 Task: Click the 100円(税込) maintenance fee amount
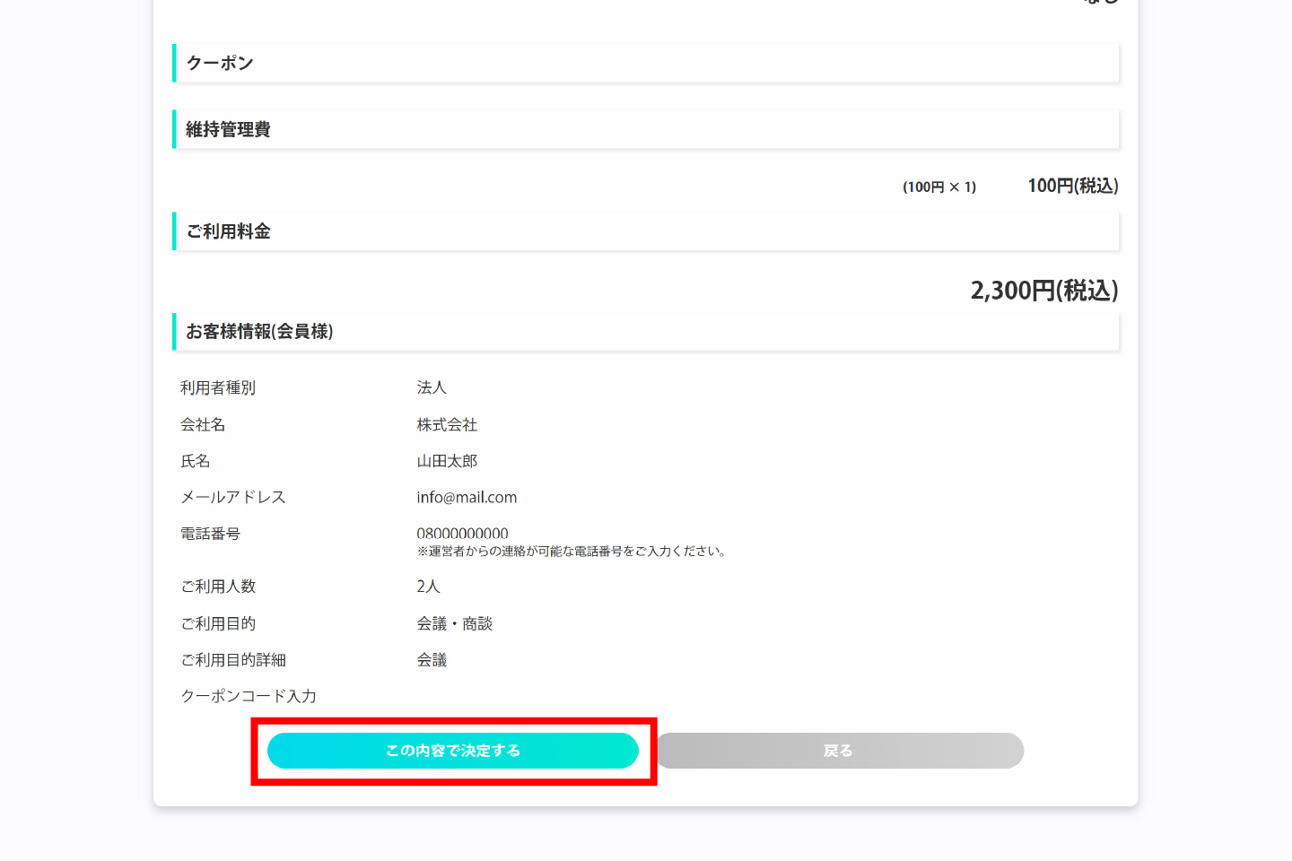tap(1072, 186)
